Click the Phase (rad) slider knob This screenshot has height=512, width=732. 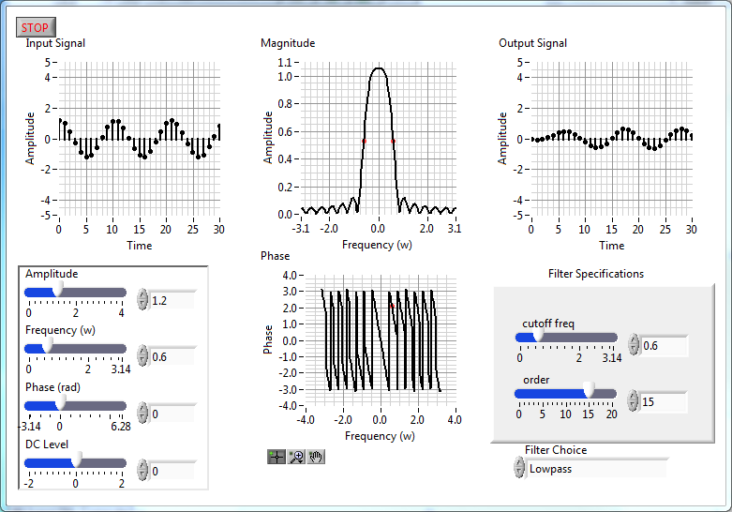[61, 404]
